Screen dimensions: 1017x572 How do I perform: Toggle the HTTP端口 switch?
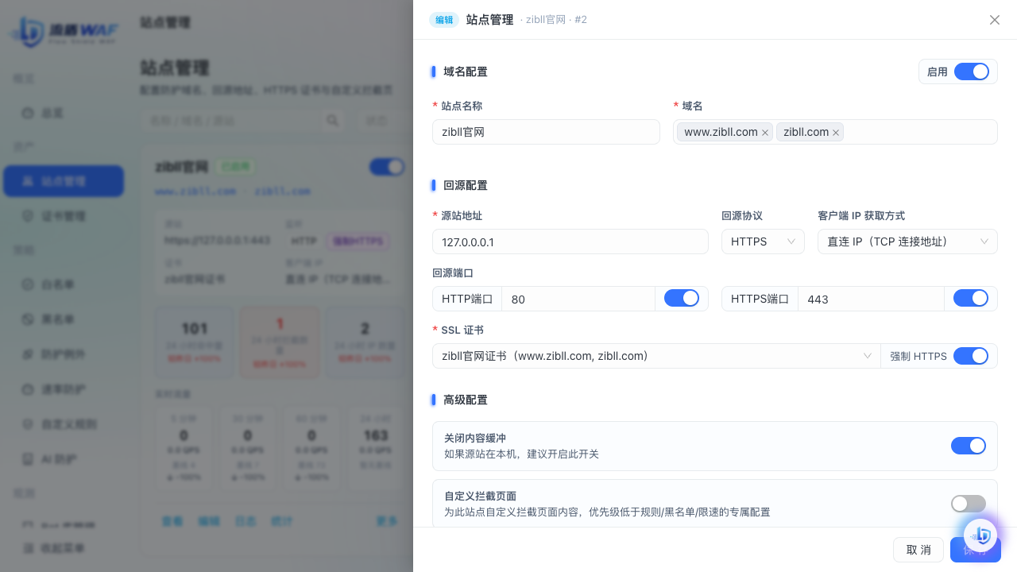(682, 298)
